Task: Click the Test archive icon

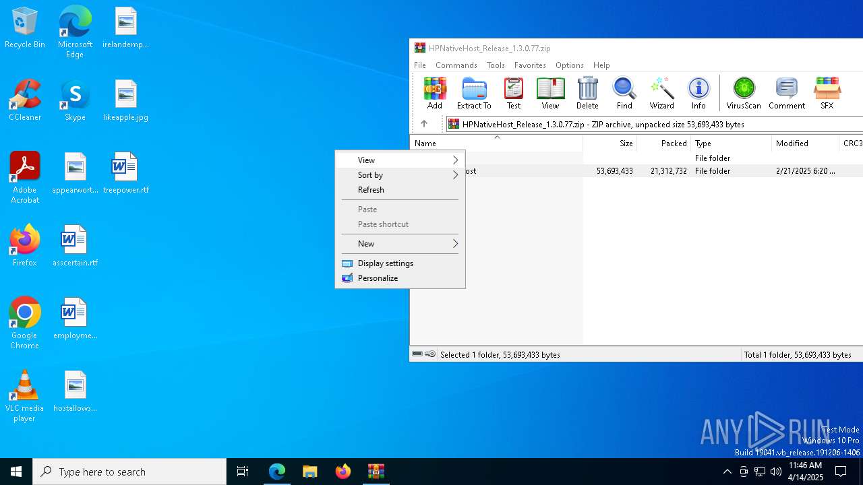Action: (514, 93)
